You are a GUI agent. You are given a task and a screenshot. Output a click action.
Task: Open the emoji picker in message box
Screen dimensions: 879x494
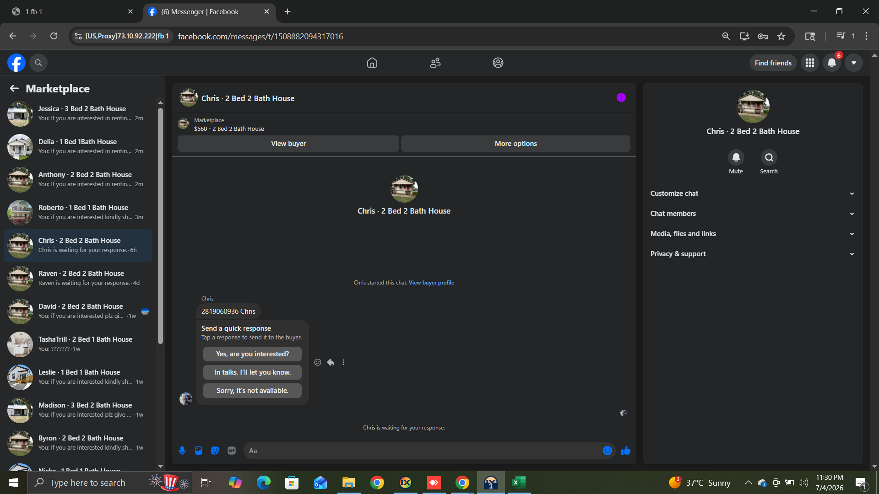point(608,451)
